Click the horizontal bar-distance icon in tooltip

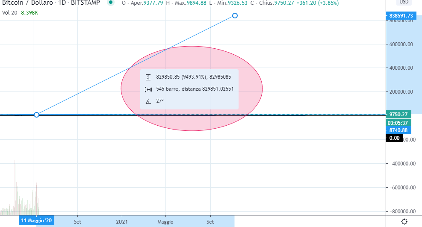148,90
